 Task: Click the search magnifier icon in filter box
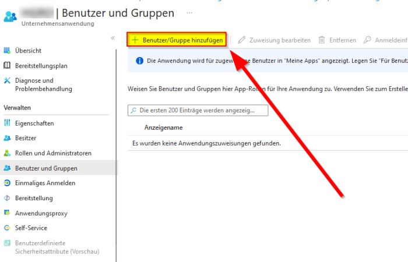[133, 111]
